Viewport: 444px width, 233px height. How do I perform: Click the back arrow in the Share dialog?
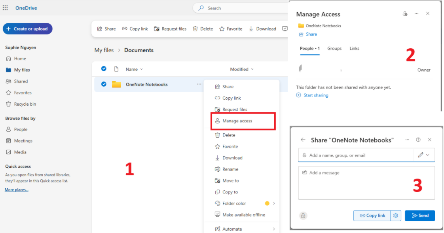tap(303, 140)
